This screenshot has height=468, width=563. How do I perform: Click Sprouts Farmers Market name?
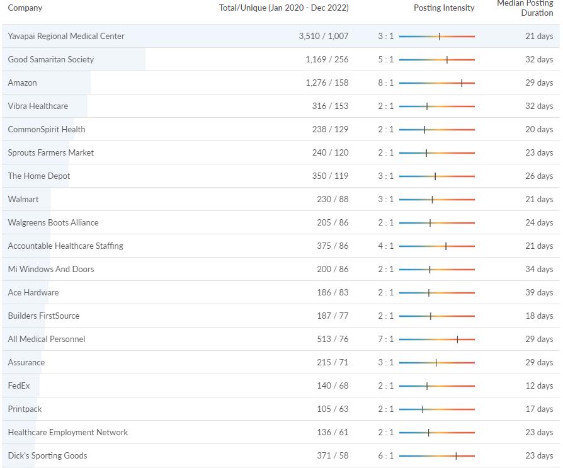tap(51, 152)
